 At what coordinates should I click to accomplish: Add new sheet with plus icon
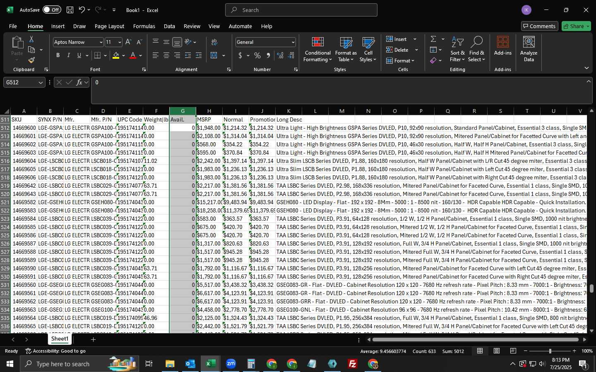tap(94, 339)
